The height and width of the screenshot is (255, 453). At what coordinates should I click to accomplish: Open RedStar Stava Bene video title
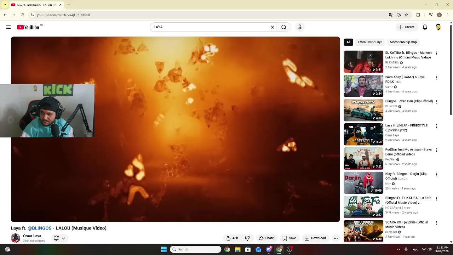click(408, 152)
